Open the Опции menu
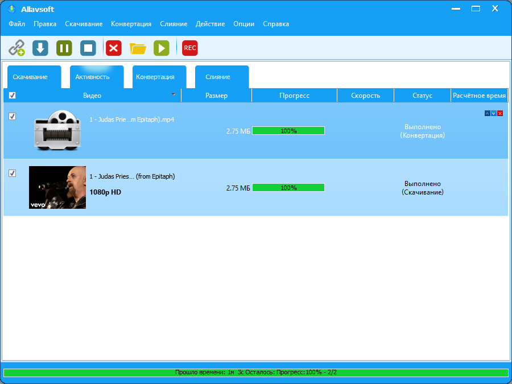The width and height of the screenshot is (512, 384). (243, 24)
